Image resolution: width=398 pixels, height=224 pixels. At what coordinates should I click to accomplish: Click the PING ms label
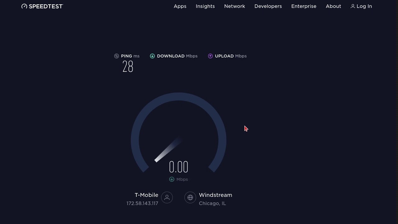[130, 56]
